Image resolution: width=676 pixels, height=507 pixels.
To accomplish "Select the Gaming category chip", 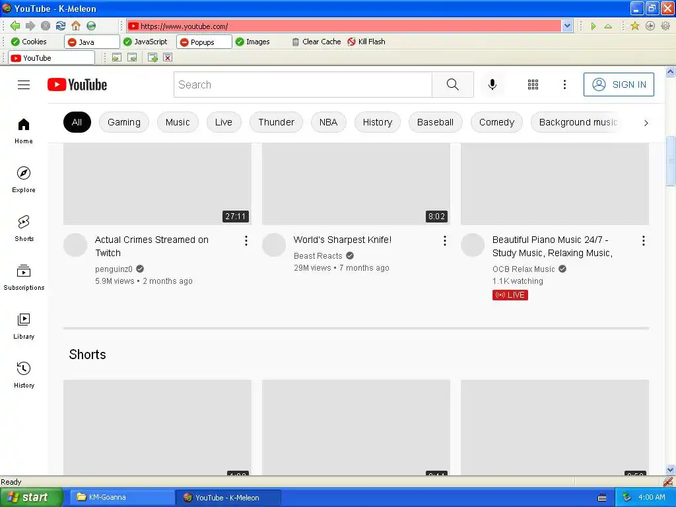I will [x=123, y=122].
